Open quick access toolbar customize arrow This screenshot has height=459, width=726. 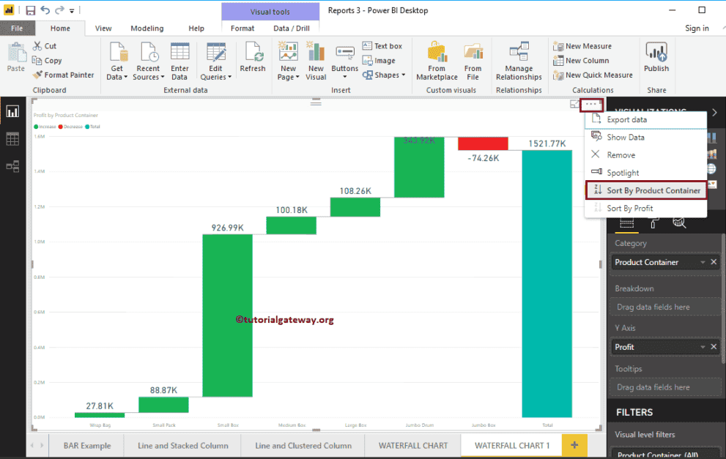tap(72, 11)
